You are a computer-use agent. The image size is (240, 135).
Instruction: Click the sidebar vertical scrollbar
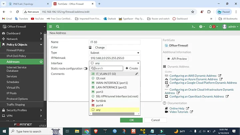45,67
